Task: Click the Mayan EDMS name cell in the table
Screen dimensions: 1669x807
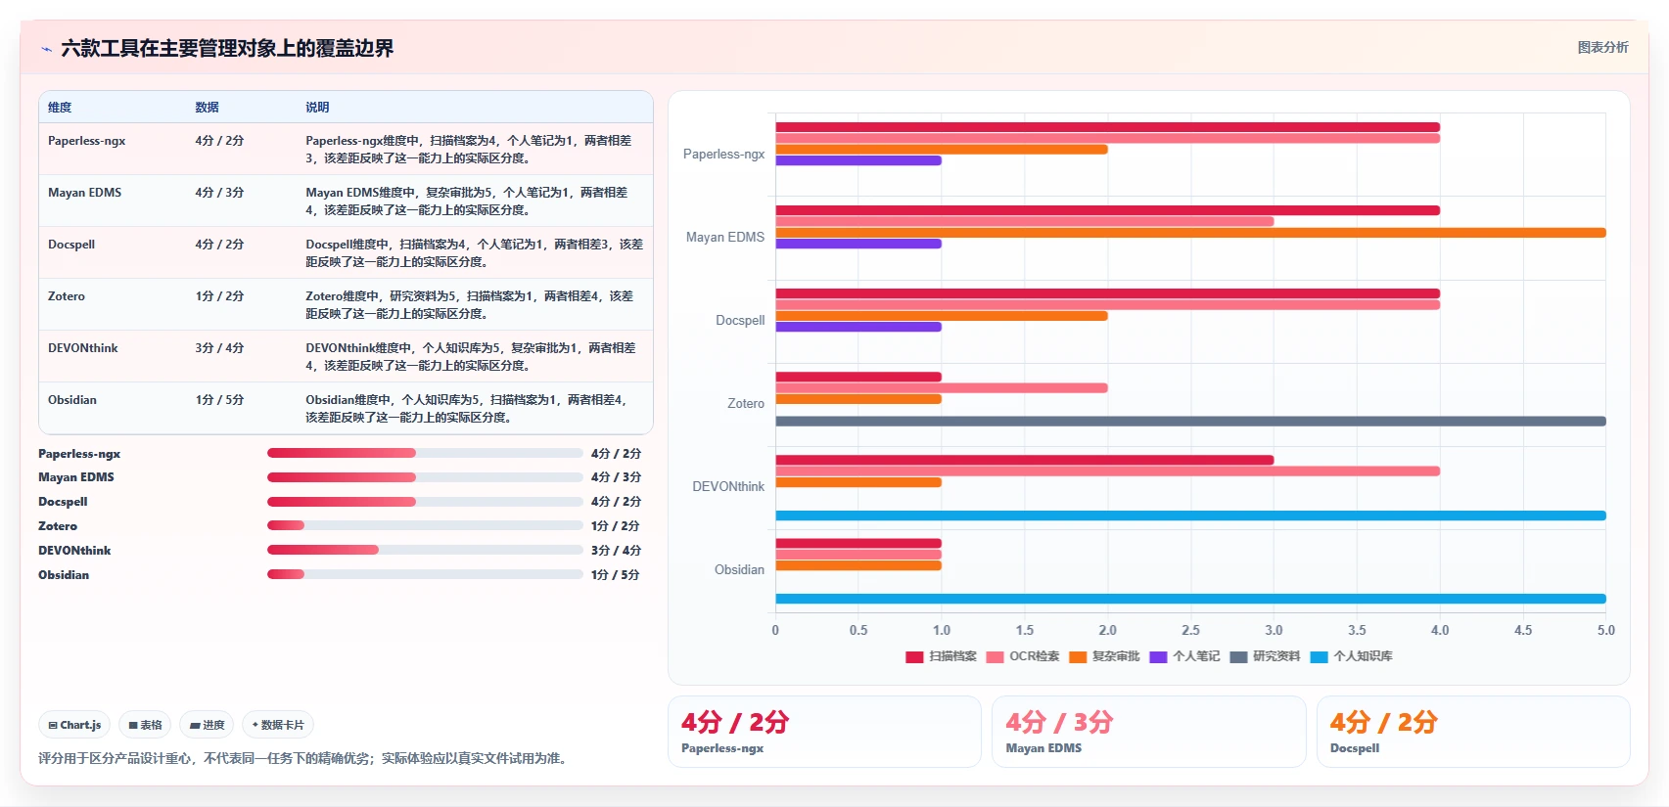Action: coord(84,193)
